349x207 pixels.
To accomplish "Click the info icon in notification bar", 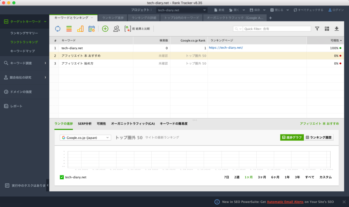I will coord(217,202).
